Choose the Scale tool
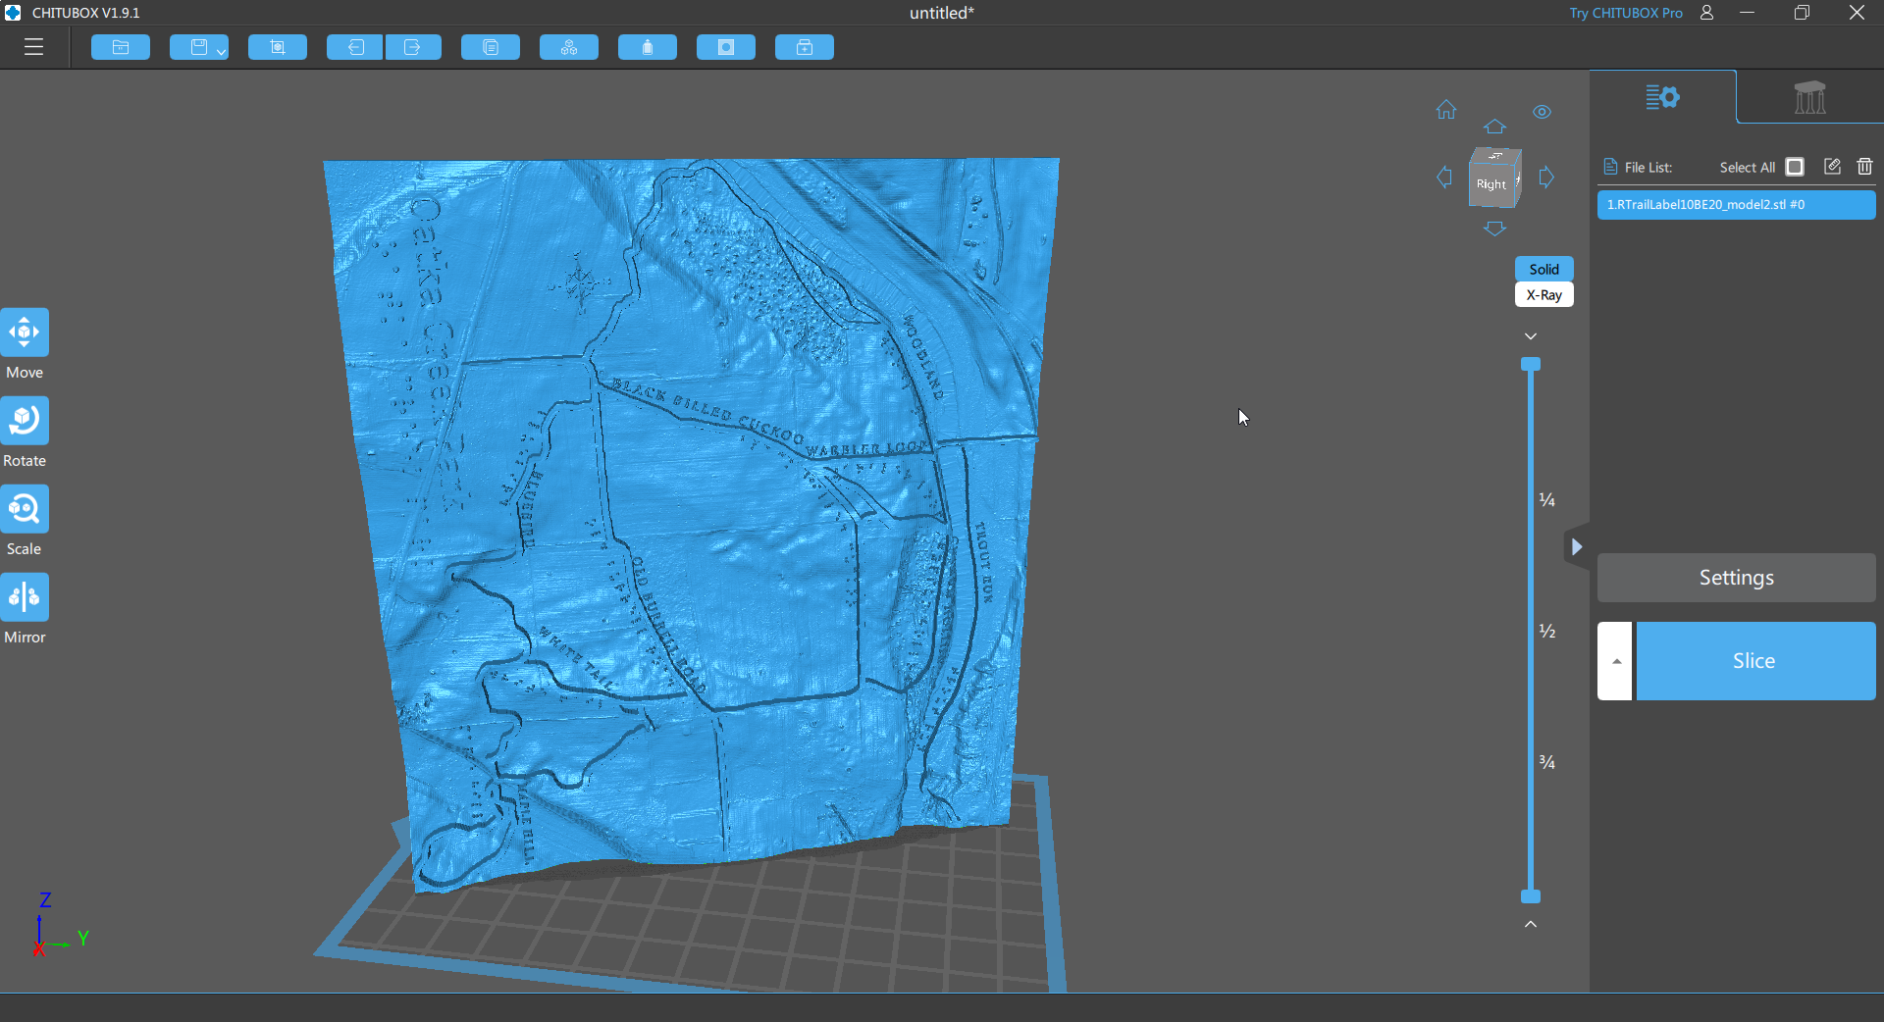The image size is (1884, 1022). click(25, 510)
